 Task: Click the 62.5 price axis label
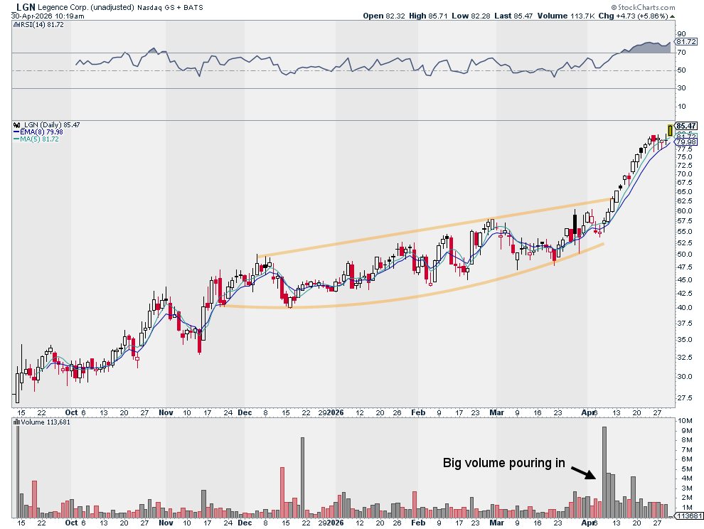(684, 201)
